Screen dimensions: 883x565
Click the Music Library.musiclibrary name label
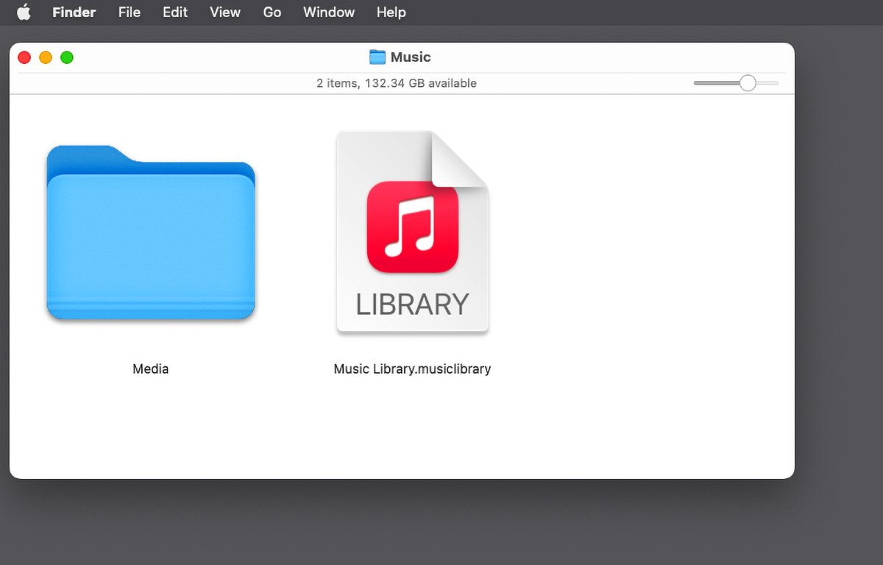click(x=412, y=369)
